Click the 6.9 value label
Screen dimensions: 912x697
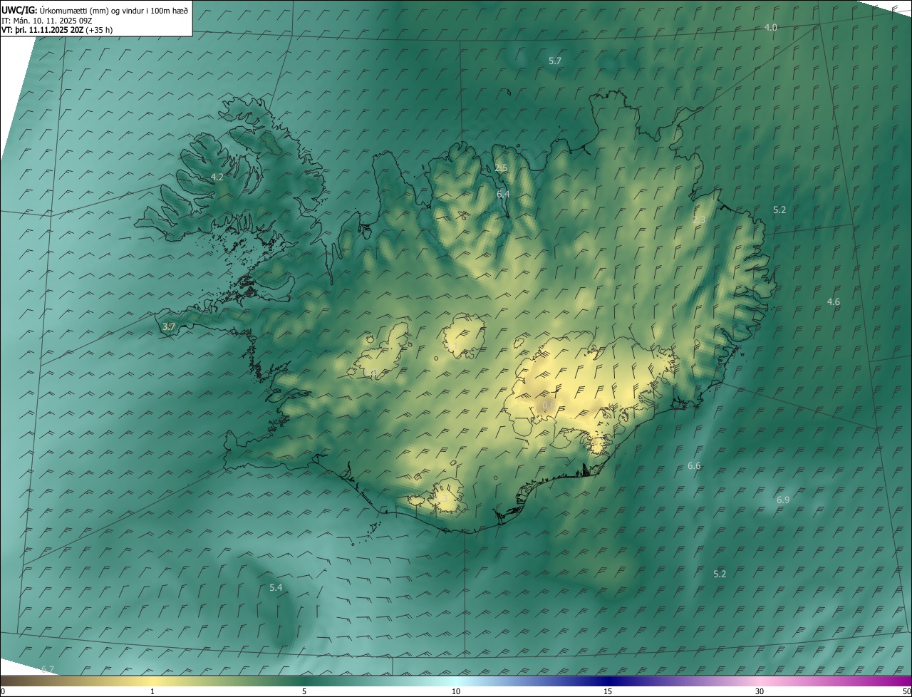tap(783, 500)
